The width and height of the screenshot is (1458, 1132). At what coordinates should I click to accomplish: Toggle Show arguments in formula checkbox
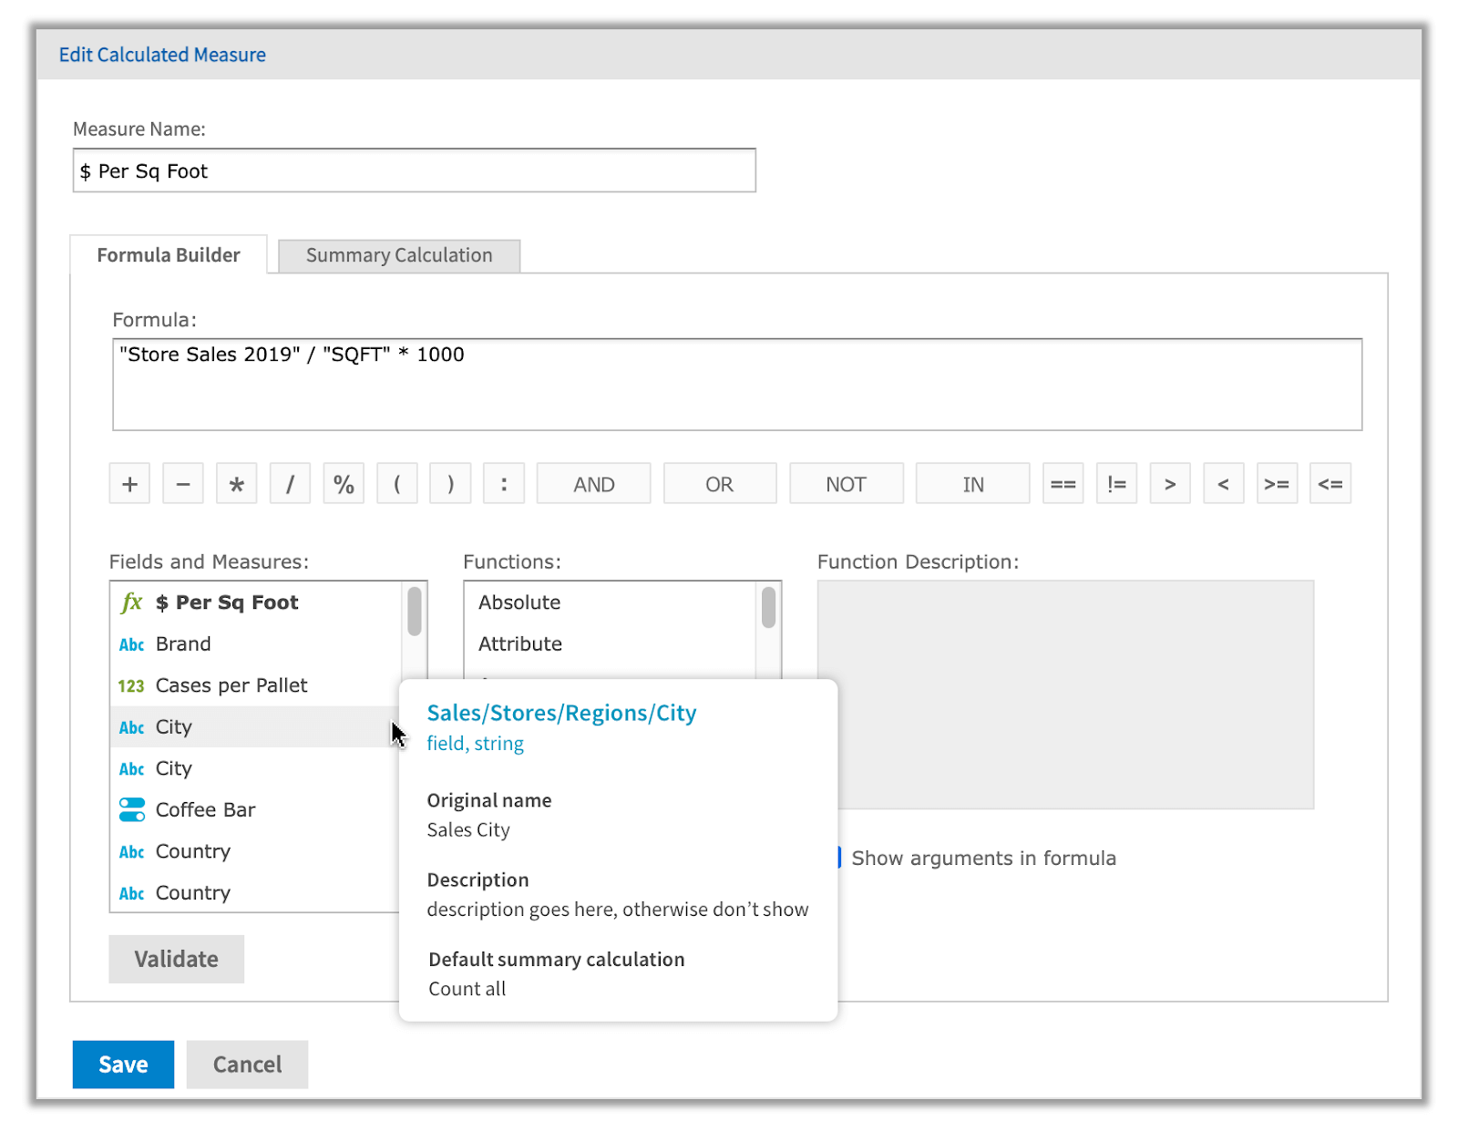pos(839,858)
